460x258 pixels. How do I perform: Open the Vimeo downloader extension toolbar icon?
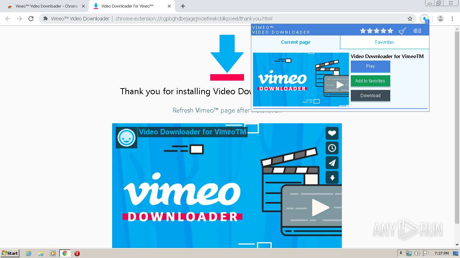(424, 19)
